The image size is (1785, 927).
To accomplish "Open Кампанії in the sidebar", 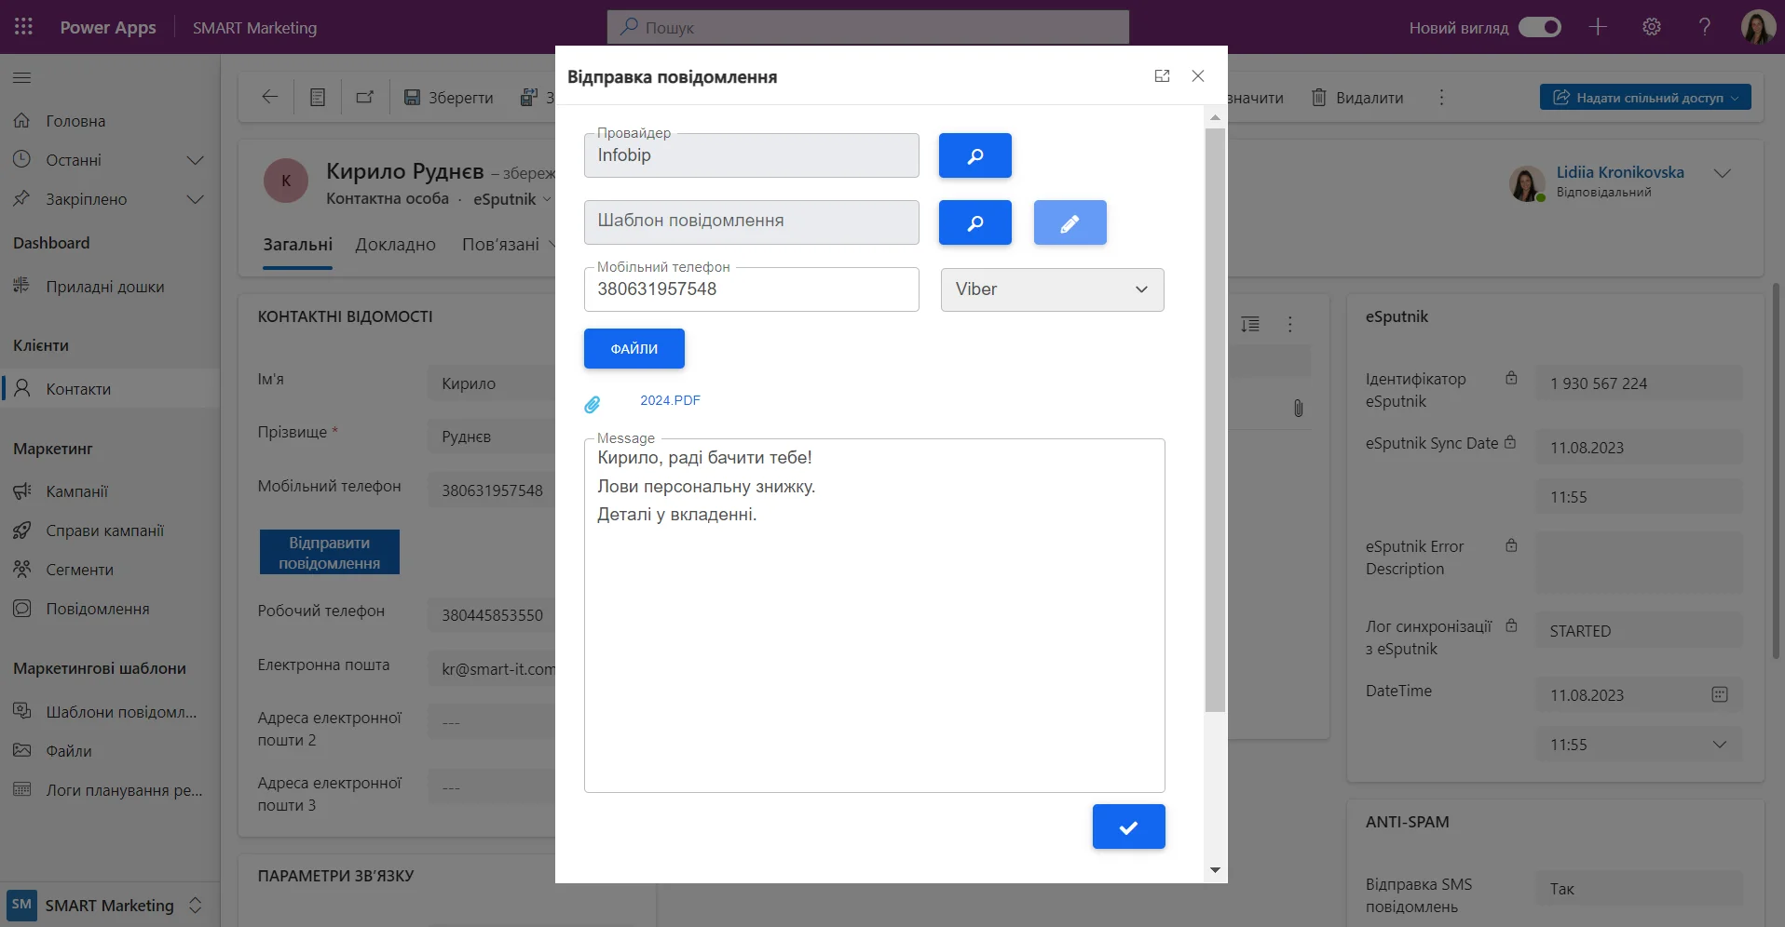I will pyautogui.click(x=77, y=491).
